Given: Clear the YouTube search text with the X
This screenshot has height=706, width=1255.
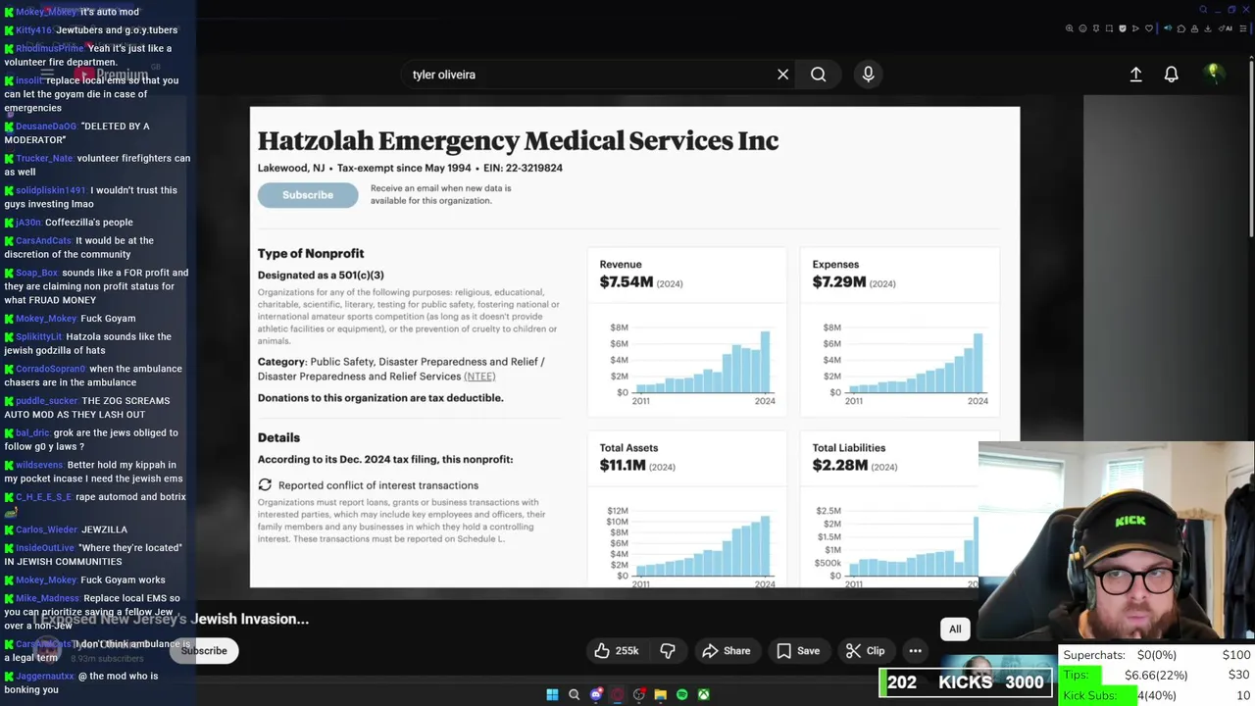Looking at the screenshot, I should point(782,75).
